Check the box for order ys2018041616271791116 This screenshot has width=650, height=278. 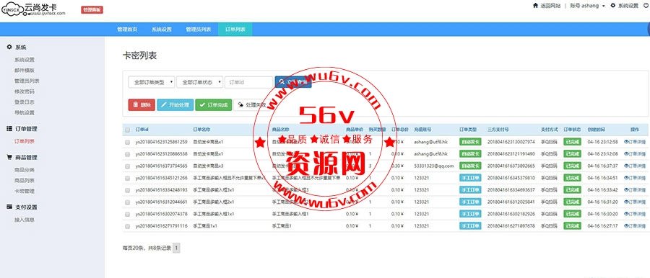click(x=128, y=226)
